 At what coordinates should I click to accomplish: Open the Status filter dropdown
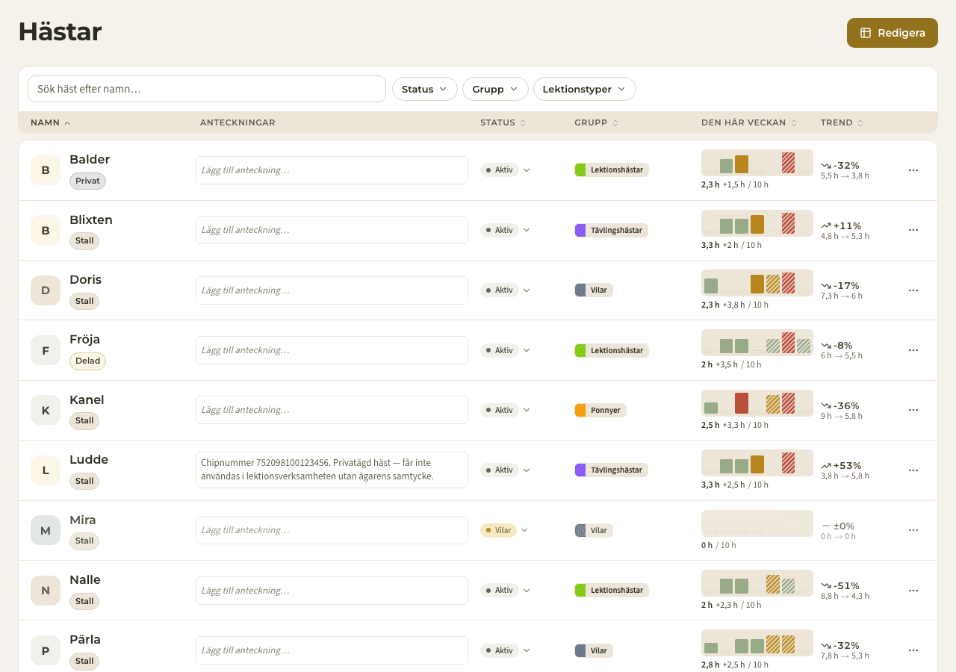point(425,89)
